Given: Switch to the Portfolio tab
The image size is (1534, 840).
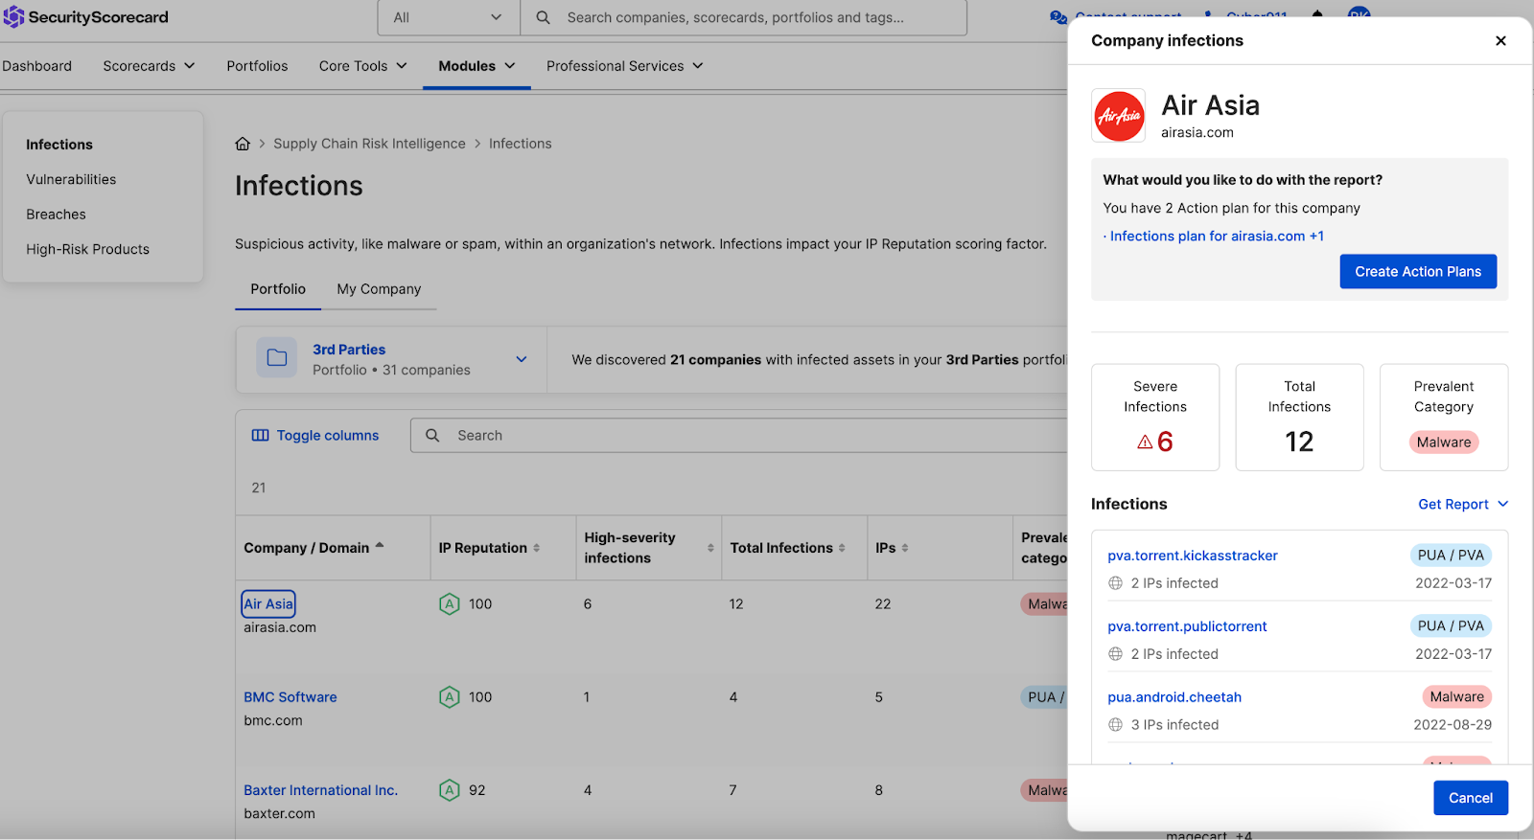Looking at the screenshot, I should 278,289.
